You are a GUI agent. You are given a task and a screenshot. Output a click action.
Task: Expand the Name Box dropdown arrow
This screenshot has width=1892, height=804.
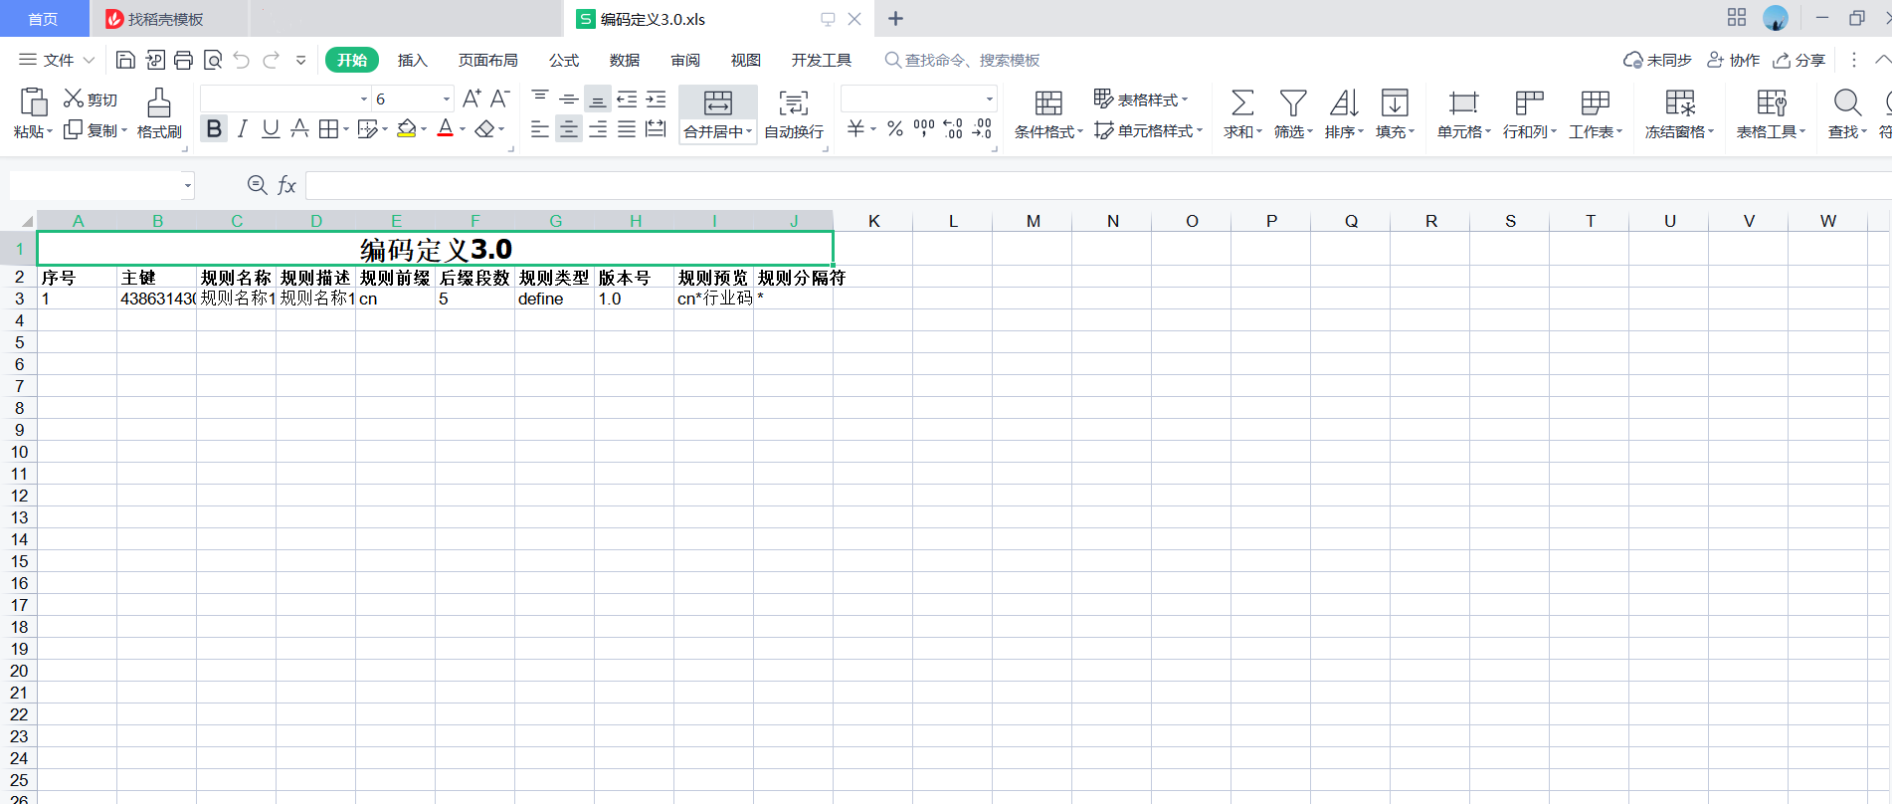click(187, 186)
